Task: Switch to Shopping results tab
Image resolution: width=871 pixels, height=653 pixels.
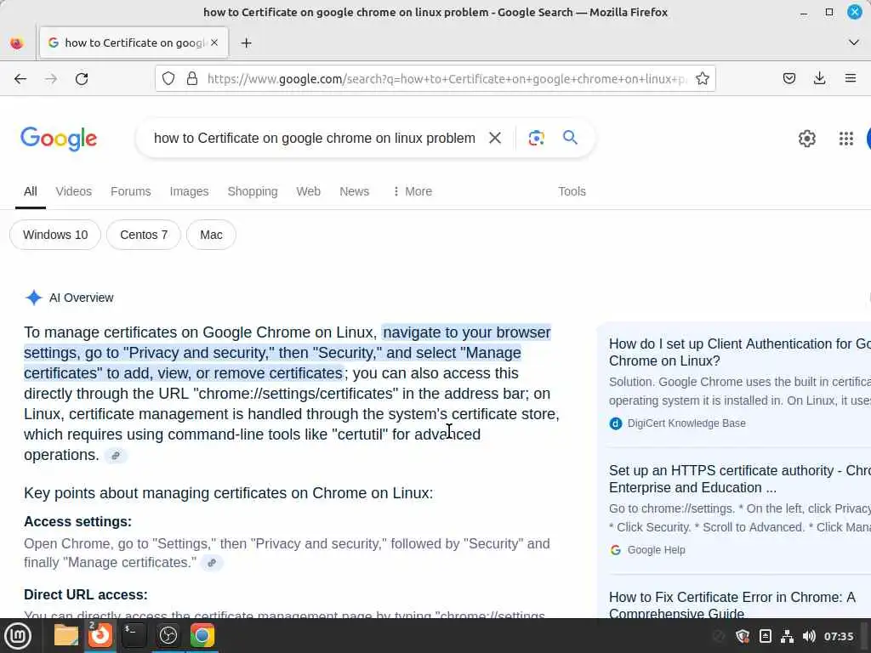Action: (252, 191)
